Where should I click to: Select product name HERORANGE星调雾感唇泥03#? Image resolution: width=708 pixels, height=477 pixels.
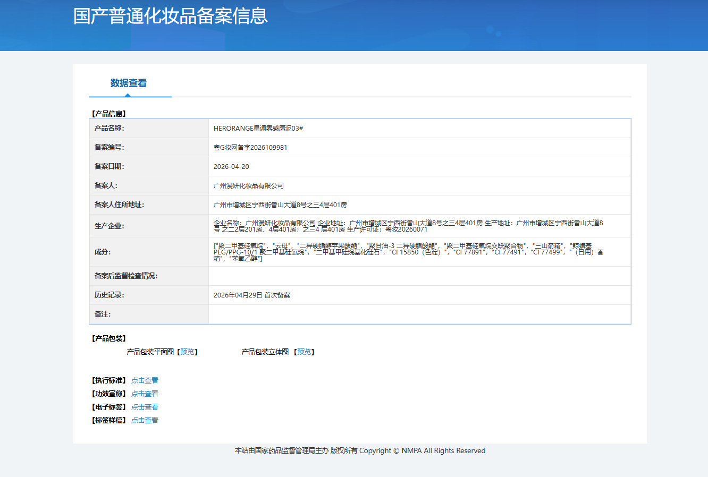click(x=258, y=128)
